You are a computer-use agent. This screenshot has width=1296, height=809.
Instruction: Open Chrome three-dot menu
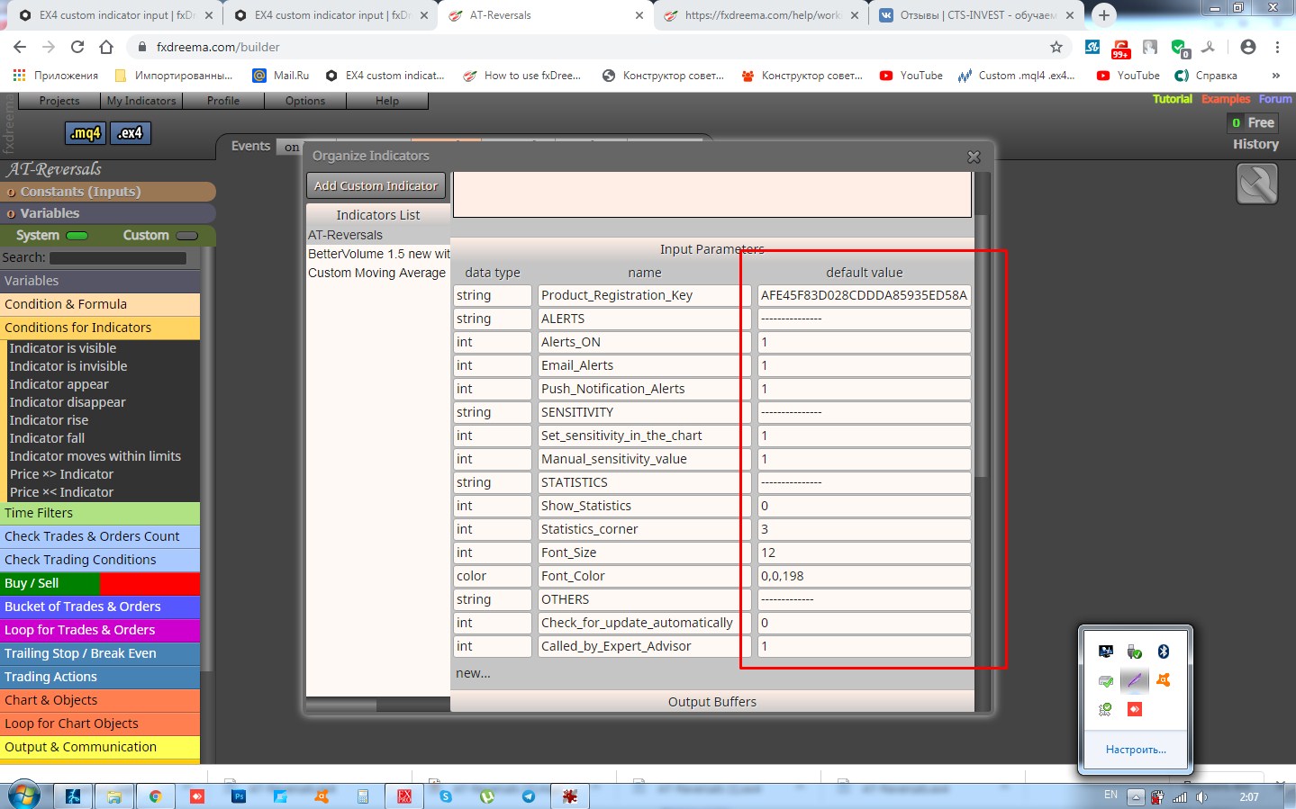(x=1277, y=47)
